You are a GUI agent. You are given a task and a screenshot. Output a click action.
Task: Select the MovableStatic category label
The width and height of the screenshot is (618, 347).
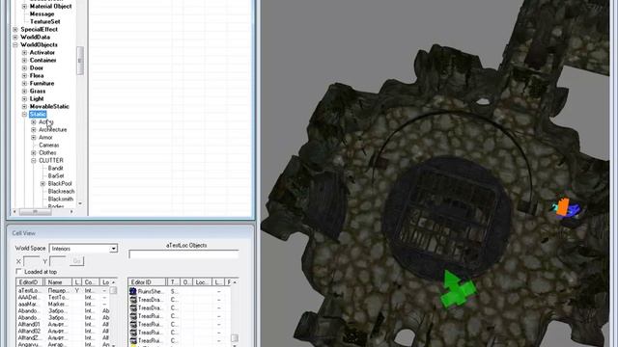click(49, 106)
